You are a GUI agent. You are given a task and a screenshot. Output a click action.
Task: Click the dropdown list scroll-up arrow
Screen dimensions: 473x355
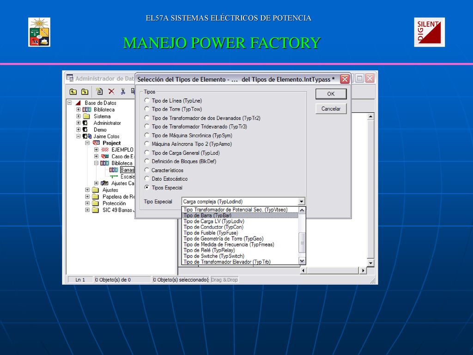pos(302,210)
